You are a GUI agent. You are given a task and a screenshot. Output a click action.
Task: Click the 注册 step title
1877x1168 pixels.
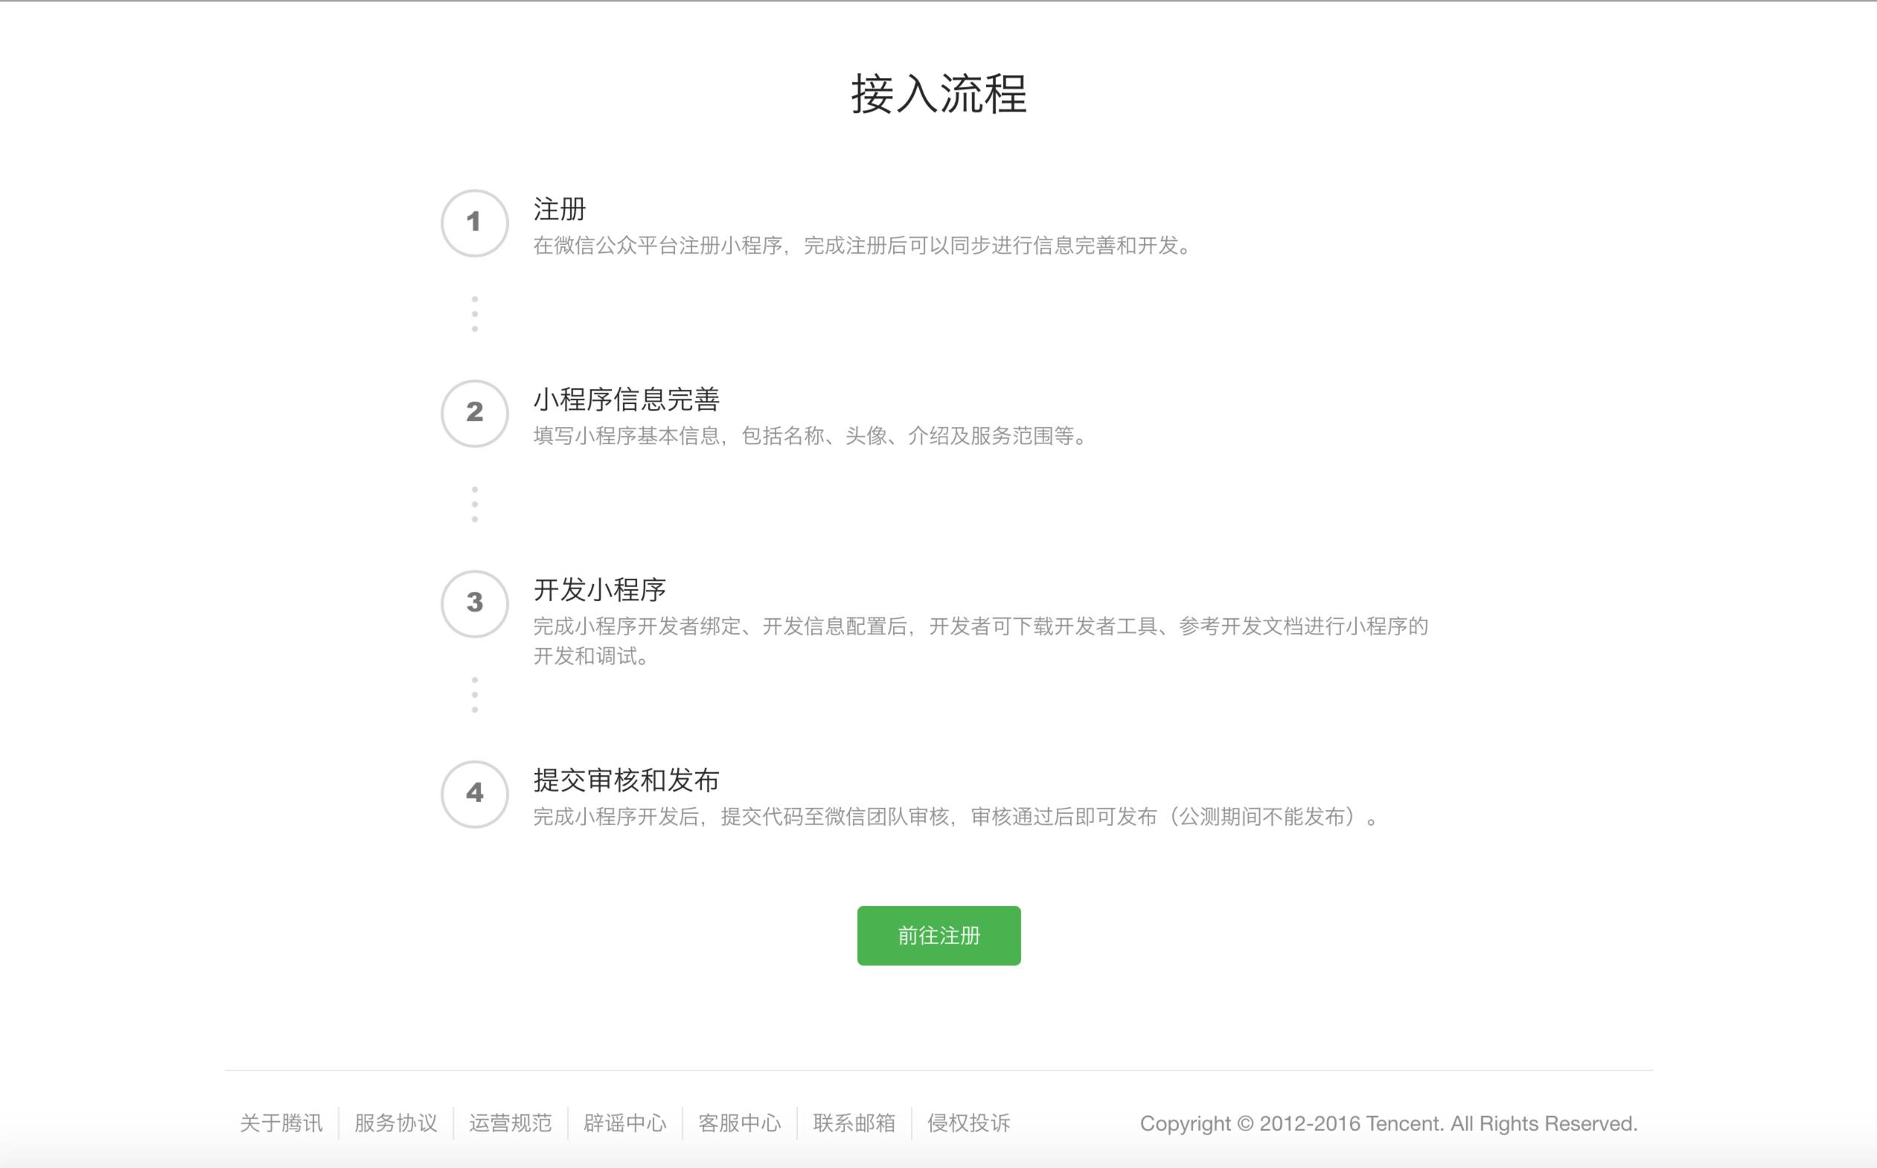[560, 209]
